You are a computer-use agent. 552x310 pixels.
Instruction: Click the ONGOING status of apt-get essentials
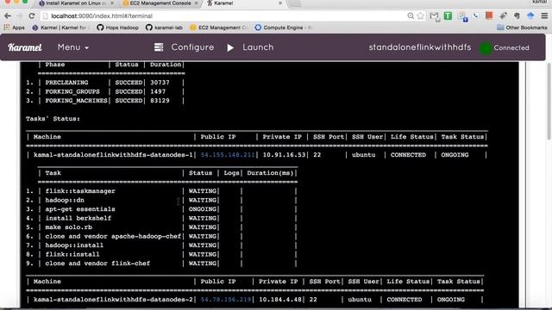(203, 209)
